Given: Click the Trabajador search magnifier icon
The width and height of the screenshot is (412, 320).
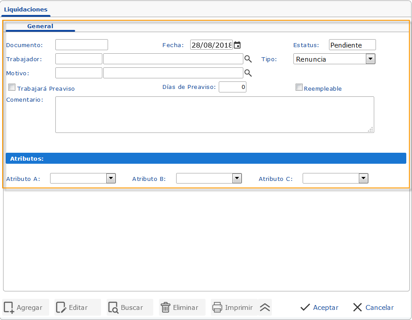Looking at the screenshot, I should click(x=248, y=59).
